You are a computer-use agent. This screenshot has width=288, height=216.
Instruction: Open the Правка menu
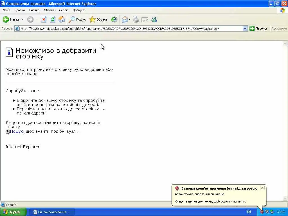(x=20, y=10)
